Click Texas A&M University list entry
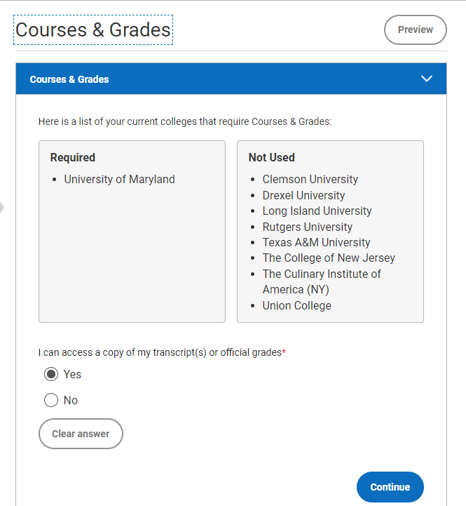Image resolution: width=466 pixels, height=506 pixels. click(316, 242)
